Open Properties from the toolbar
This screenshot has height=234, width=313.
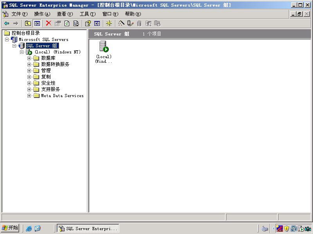click(58, 23)
